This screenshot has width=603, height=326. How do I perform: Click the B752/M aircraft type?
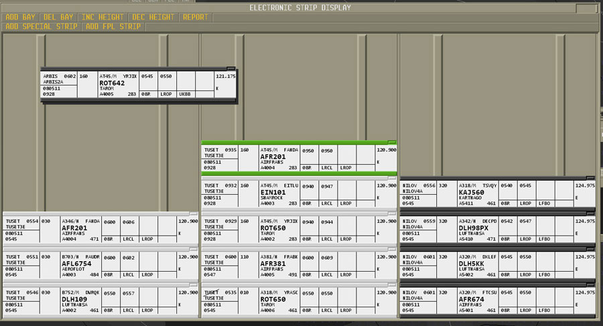click(70, 293)
